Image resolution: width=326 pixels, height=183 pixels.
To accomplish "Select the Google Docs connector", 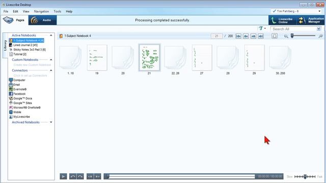I will click(x=20, y=98).
